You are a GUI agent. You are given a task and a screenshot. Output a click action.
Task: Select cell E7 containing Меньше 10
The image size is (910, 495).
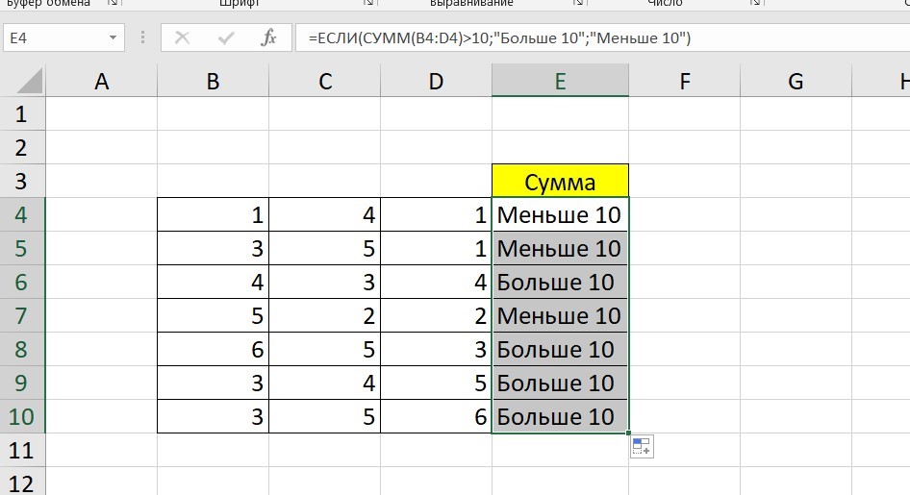point(560,316)
